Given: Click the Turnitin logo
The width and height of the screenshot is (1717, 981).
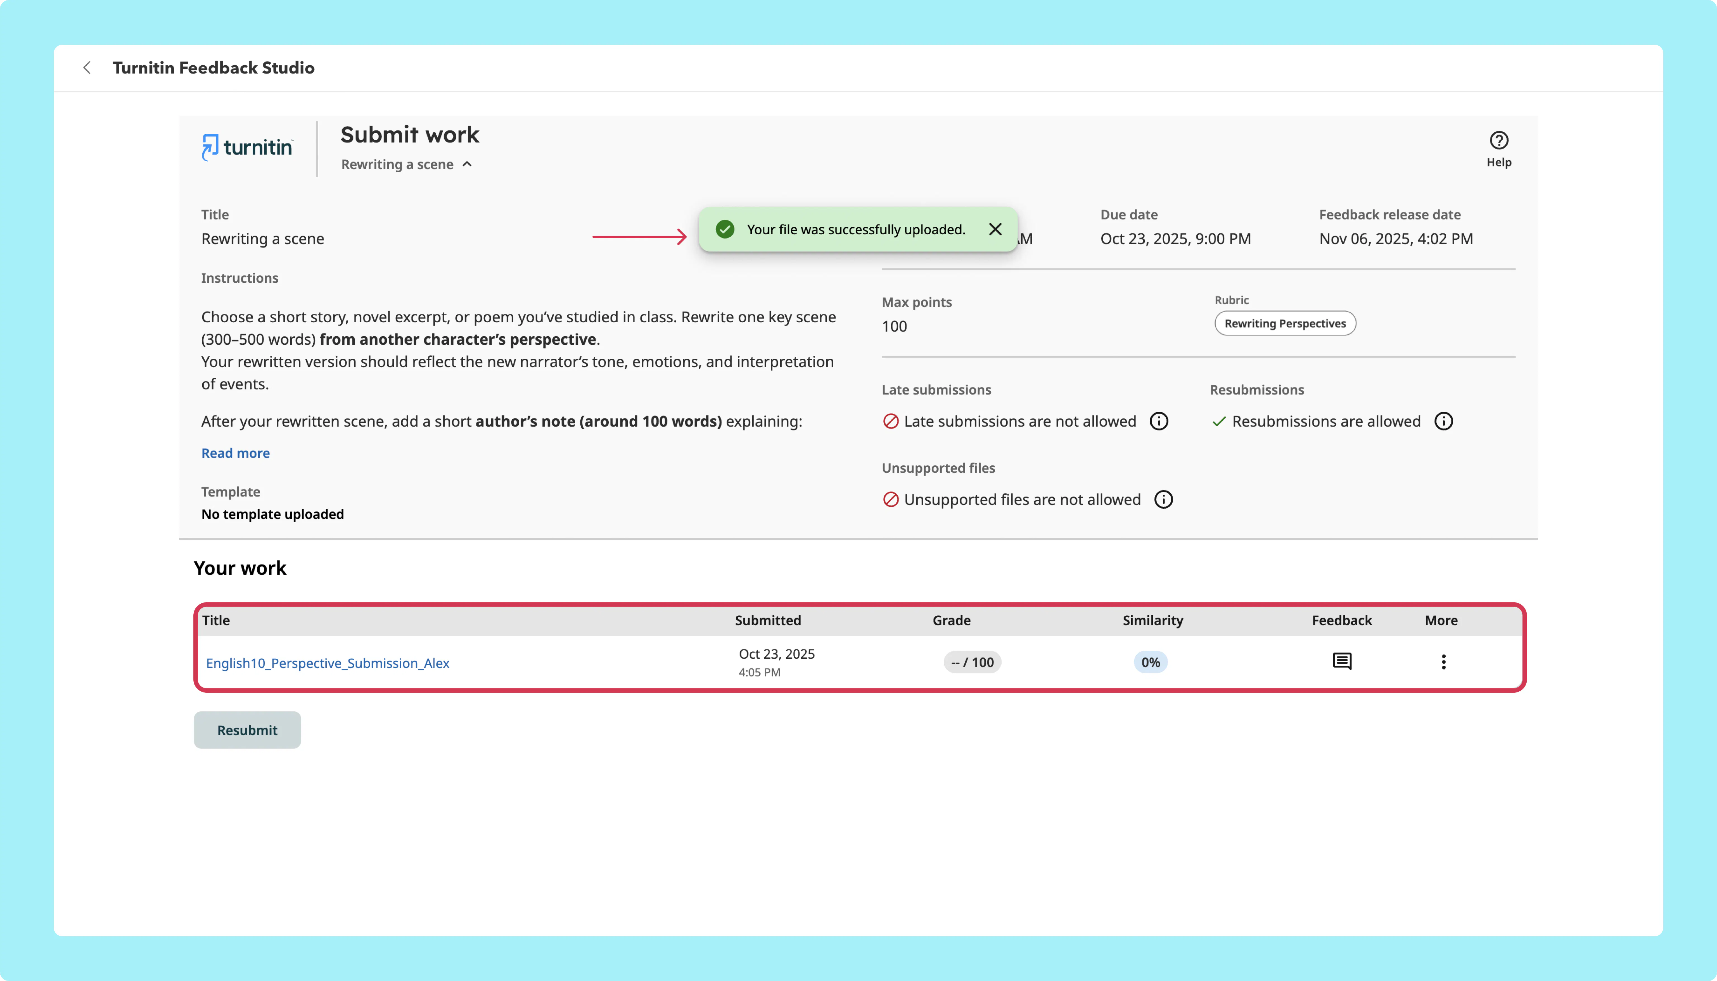Looking at the screenshot, I should pyautogui.click(x=247, y=147).
